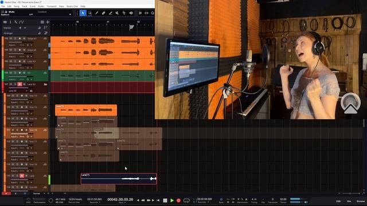Open the control link dropdown arrow in the top bar

tap(70, 14)
